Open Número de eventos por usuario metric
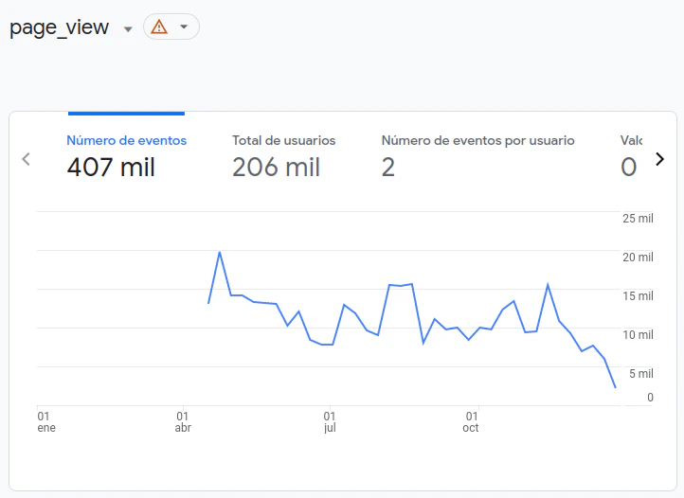This screenshot has width=684, height=498. [x=477, y=140]
